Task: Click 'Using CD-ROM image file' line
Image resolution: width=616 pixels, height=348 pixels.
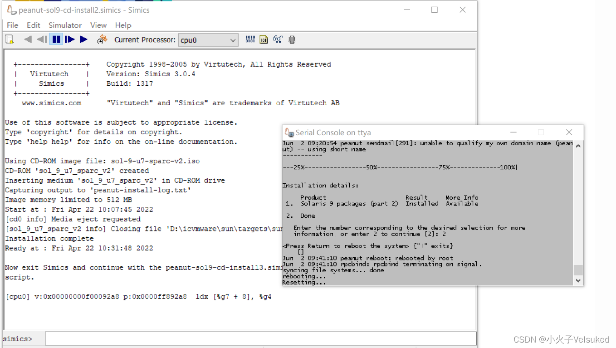Action: (102, 161)
